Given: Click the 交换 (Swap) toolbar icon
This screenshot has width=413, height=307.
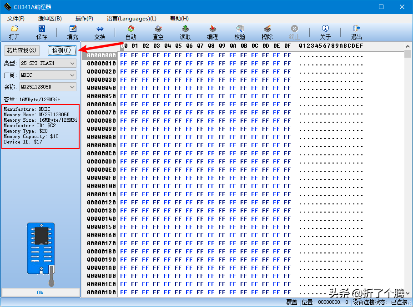Looking at the screenshot, I should tap(100, 29).
